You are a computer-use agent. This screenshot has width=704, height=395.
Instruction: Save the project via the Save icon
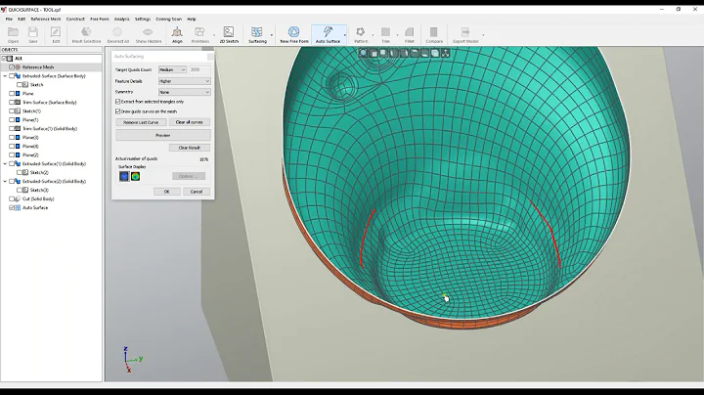coord(33,34)
